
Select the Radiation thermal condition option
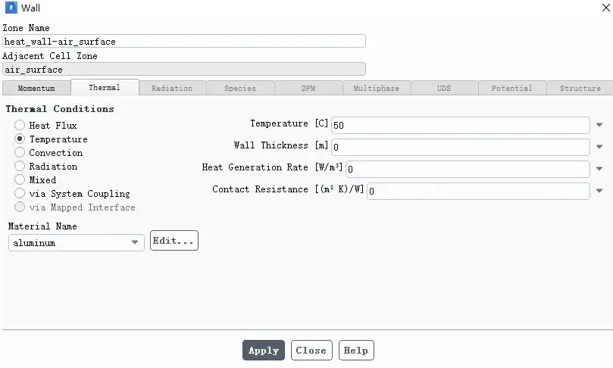(20, 166)
